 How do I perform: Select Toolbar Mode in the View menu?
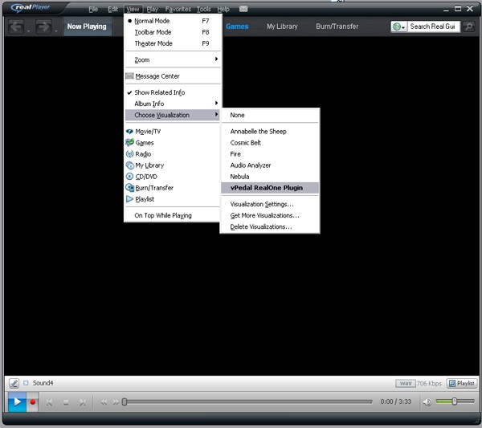(173, 32)
